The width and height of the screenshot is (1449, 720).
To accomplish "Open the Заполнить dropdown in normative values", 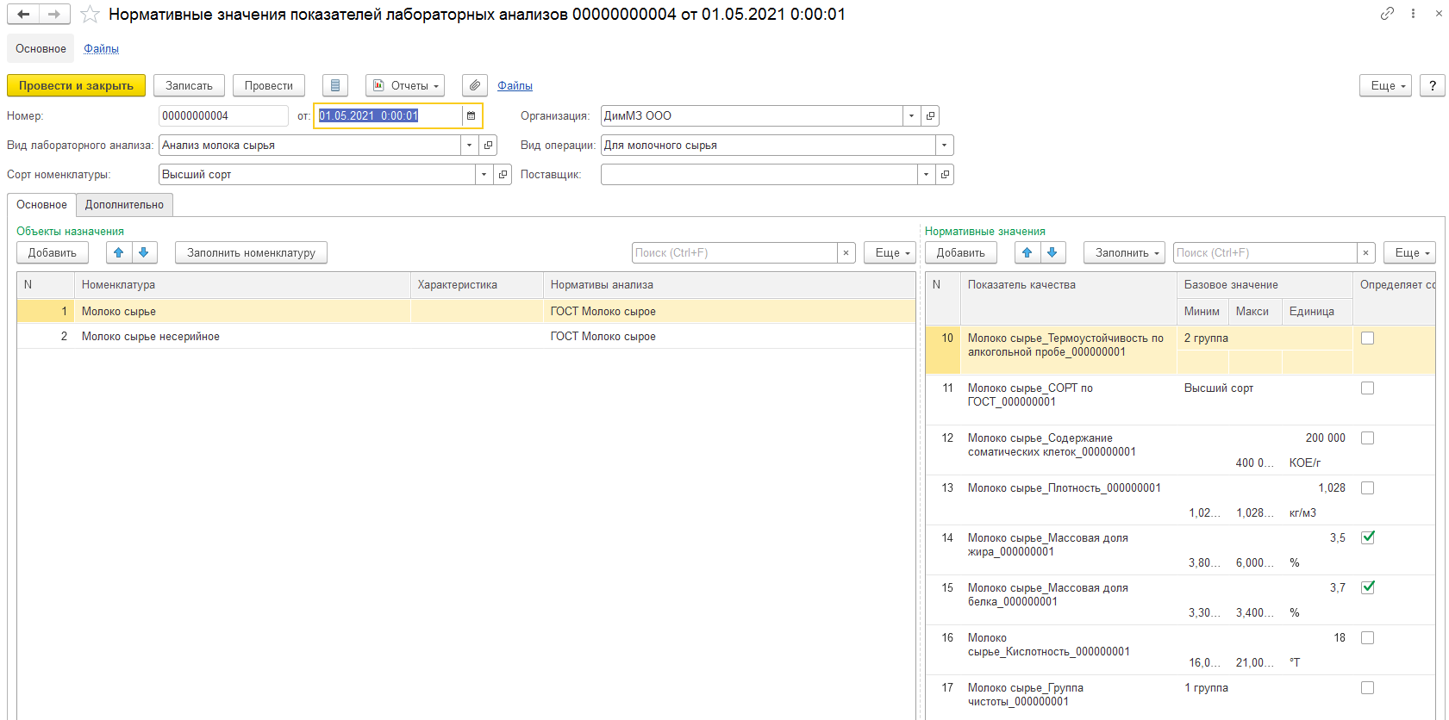I will [1124, 252].
